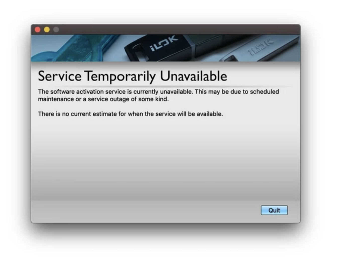Image resolution: width=352 pixels, height=260 pixels.
Task: Click the word 'Unavailable' in the heading
Action: pos(193,76)
